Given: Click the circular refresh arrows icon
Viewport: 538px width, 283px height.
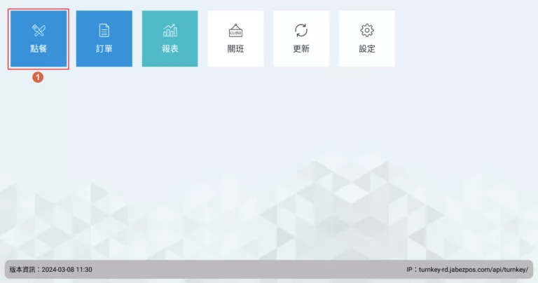Looking at the screenshot, I should 301,30.
